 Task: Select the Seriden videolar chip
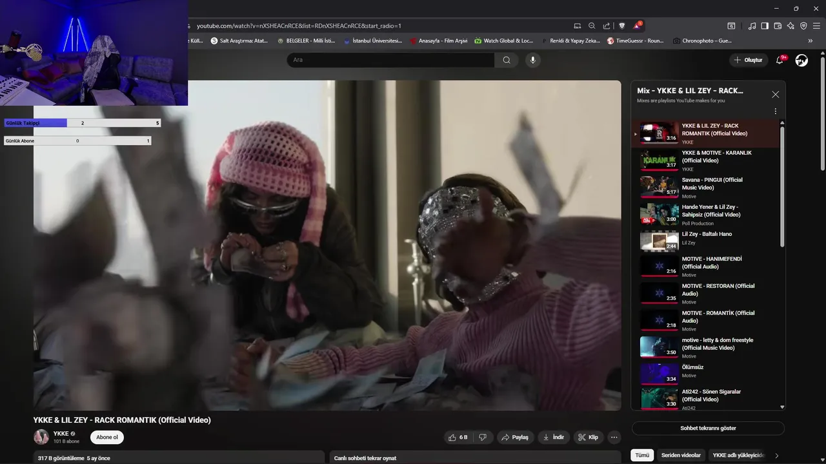[681, 455]
